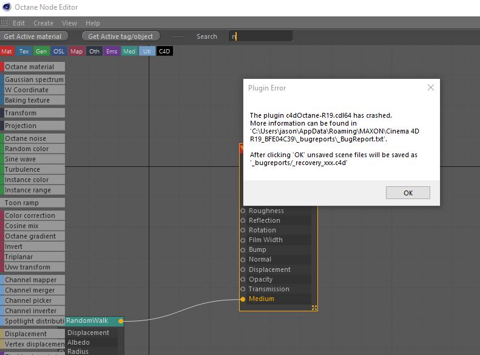The image size is (480, 355).
Task: Click the Albedo row in RandomWalk node
Action: coord(91,342)
